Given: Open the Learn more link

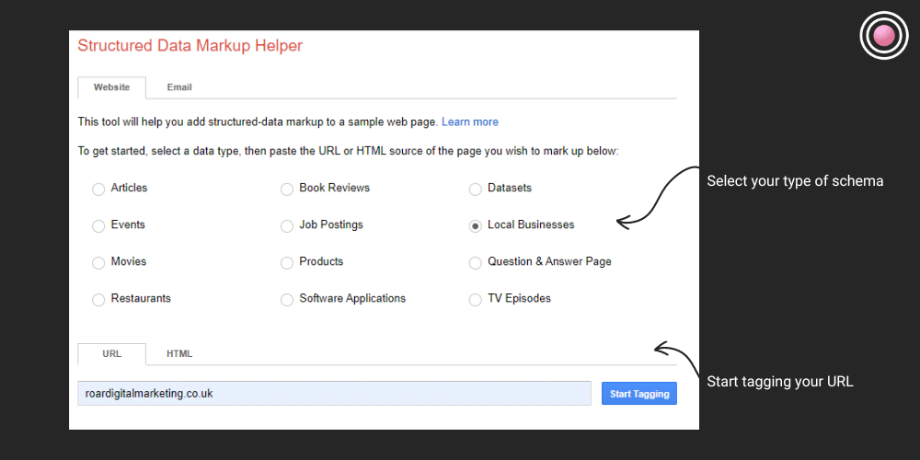Looking at the screenshot, I should (x=469, y=121).
